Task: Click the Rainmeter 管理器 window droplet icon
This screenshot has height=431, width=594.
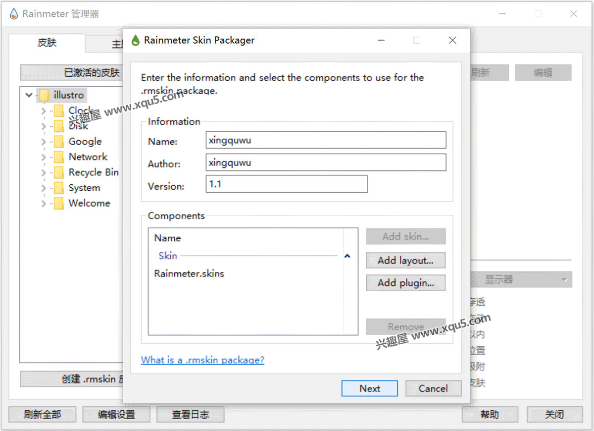Action: [14, 14]
